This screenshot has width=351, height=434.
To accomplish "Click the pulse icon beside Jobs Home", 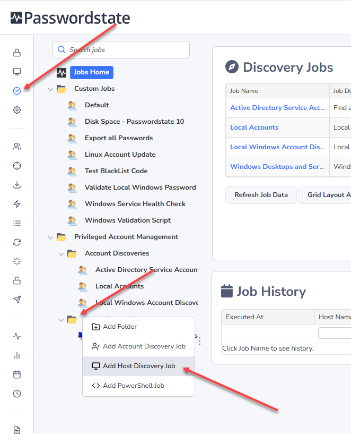I will pyautogui.click(x=62, y=73).
